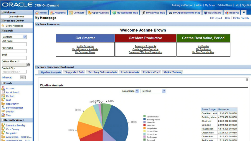
Task: Collapse the Pipeline Analysis panel minus box
Action: pos(247,80)
